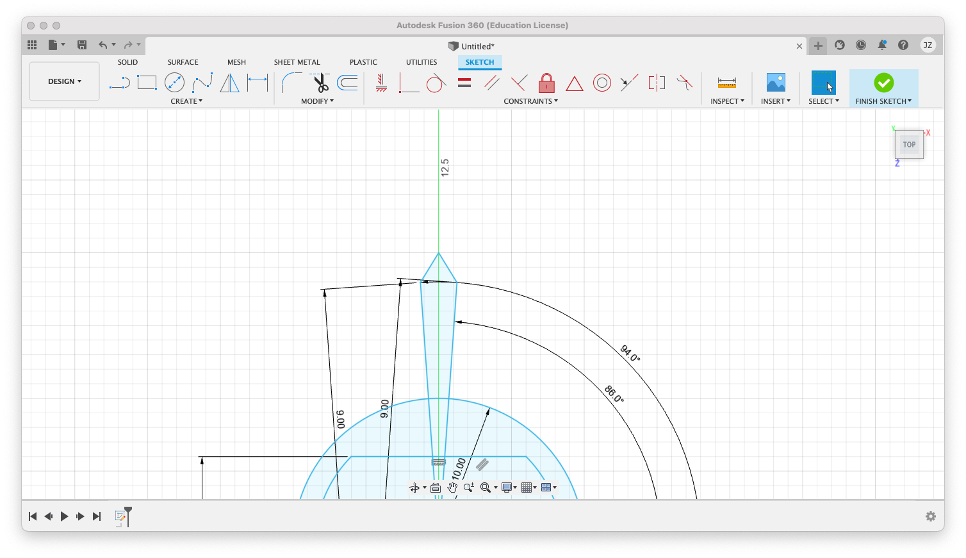Viewport: 966px width, 558px height.
Task: Select the Pan hand tool
Action: tap(452, 488)
